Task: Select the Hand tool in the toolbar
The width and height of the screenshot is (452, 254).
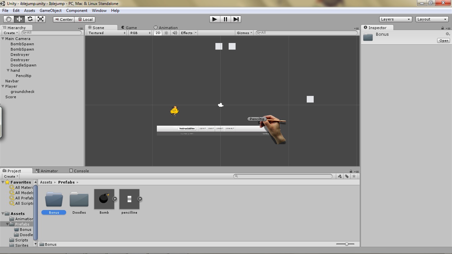Action: tap(9, 19)
